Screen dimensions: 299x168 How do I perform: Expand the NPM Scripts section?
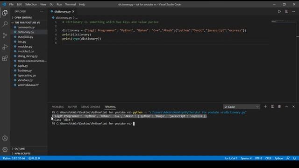tap(22, 154)
